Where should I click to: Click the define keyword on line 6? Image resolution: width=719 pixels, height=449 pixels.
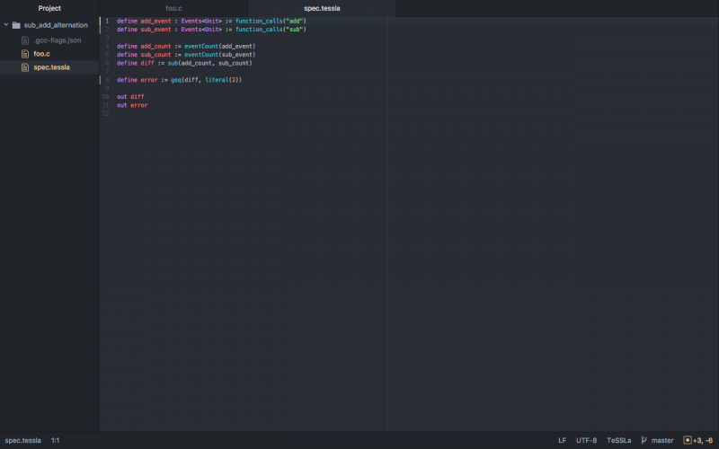coord(127,63)
